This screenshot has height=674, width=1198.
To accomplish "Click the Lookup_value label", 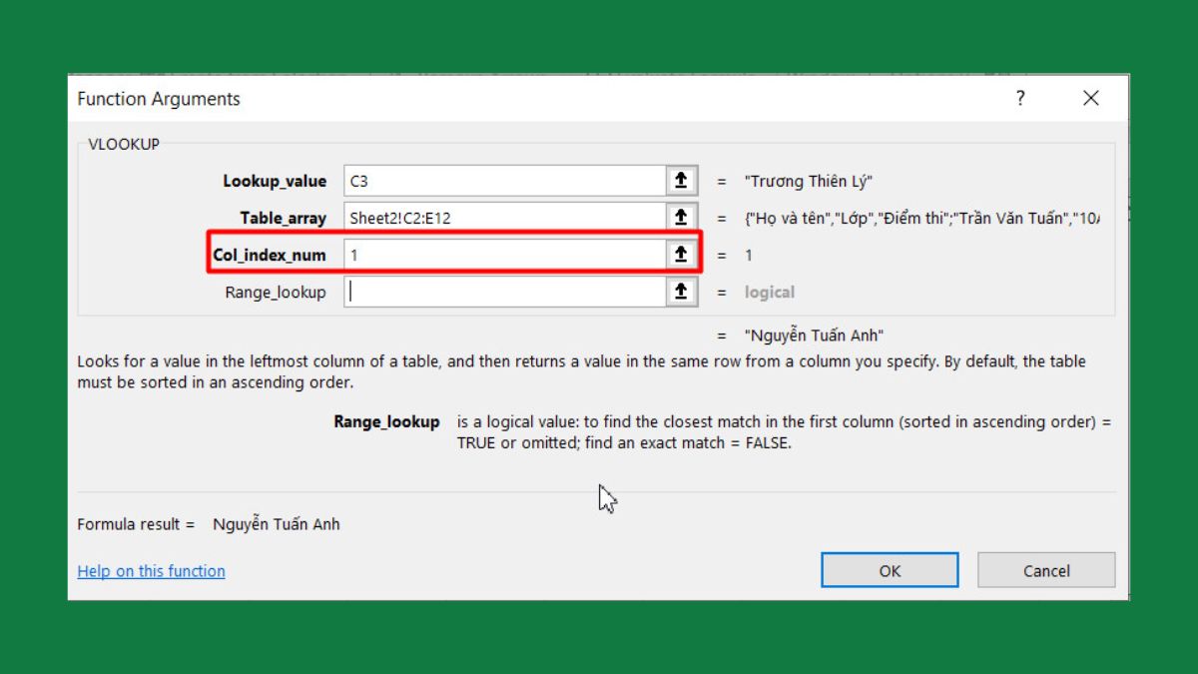I will pos(275,181).
